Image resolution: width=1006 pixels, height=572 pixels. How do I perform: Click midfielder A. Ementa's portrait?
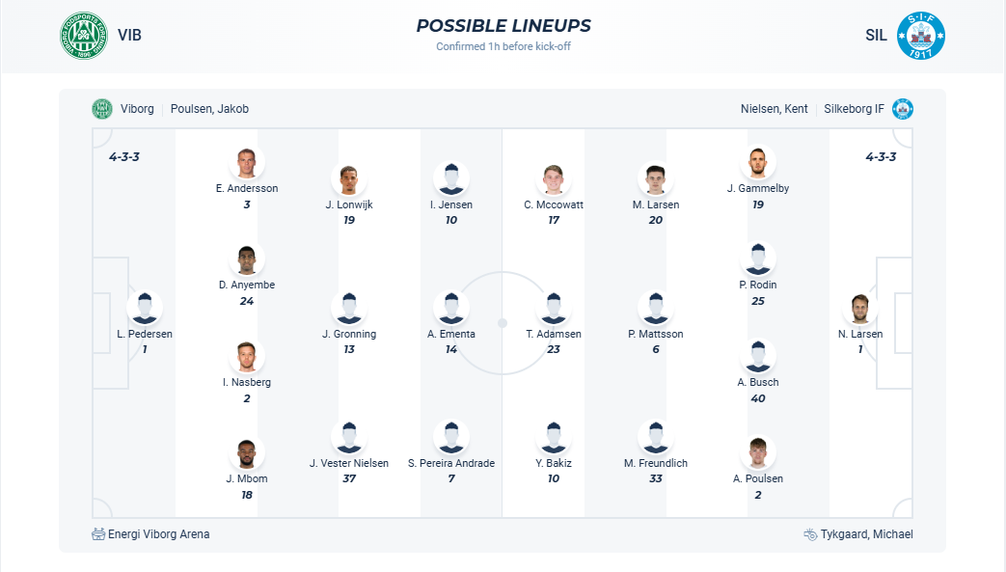(450, 308)
